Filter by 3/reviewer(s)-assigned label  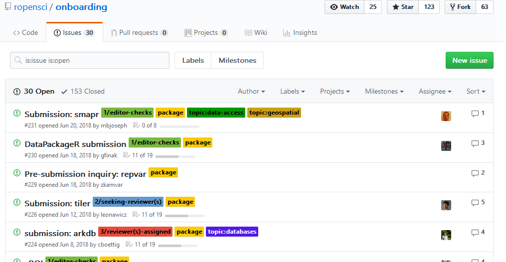[135, 232]
